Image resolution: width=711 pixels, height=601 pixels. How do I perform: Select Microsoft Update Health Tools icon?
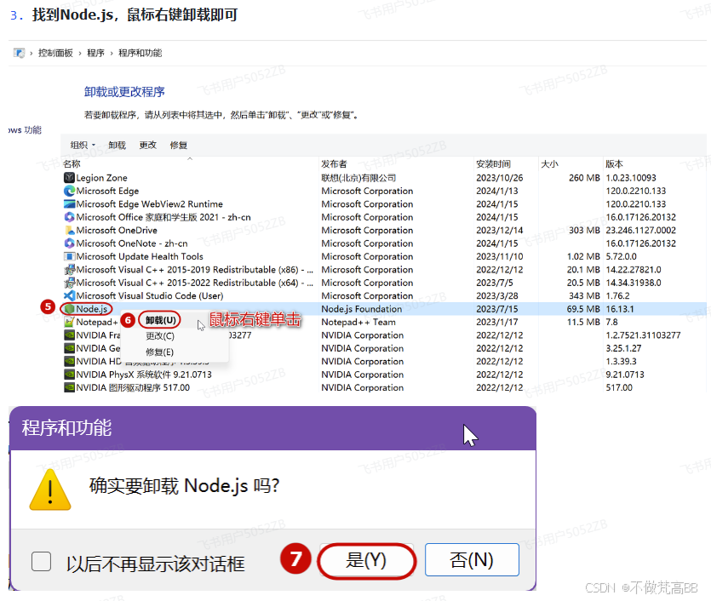click(x=69, y=256)
